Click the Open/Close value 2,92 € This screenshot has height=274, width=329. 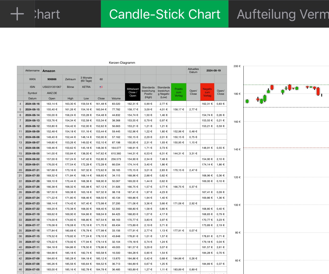tap(193, 203)
